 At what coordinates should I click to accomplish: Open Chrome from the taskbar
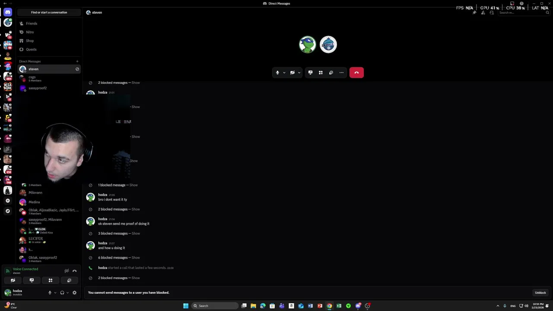click(329, 306)
